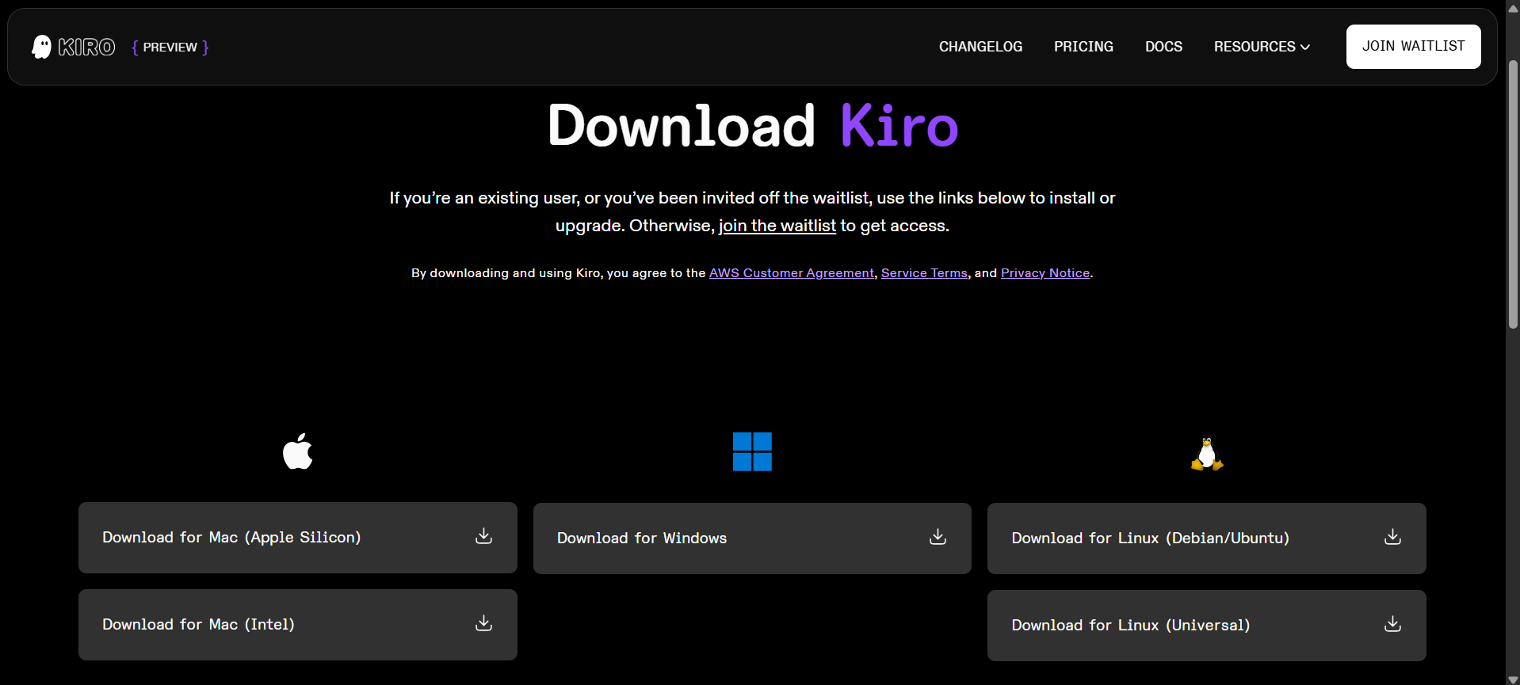Click download arrow icon for Mac Apple Silicon

click(483, 537)
